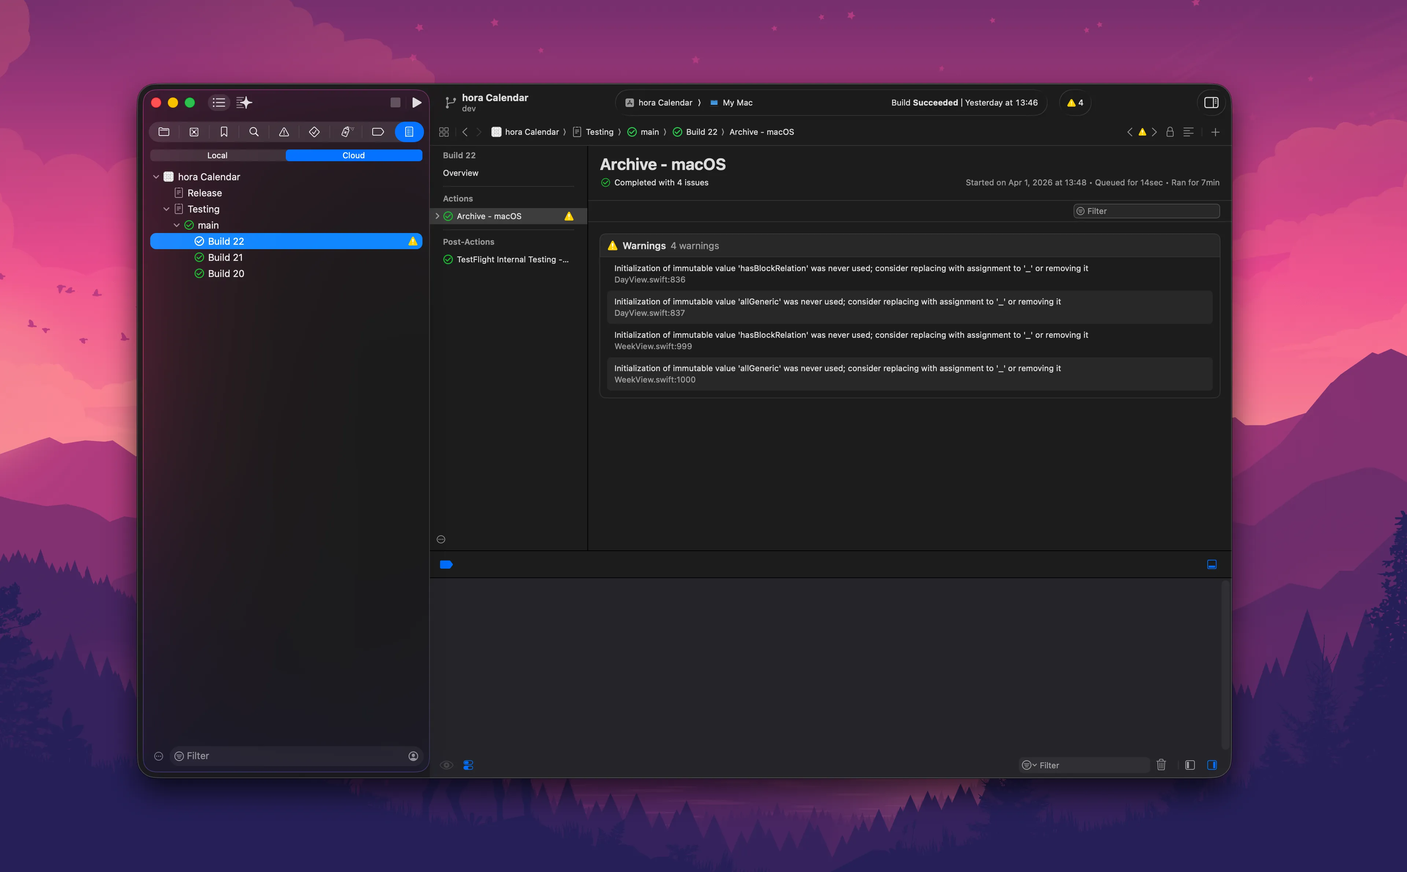This screenshot has height=872, width=1407.
Task: Open the Project navigator folder icon
Action: pos(164,132)
